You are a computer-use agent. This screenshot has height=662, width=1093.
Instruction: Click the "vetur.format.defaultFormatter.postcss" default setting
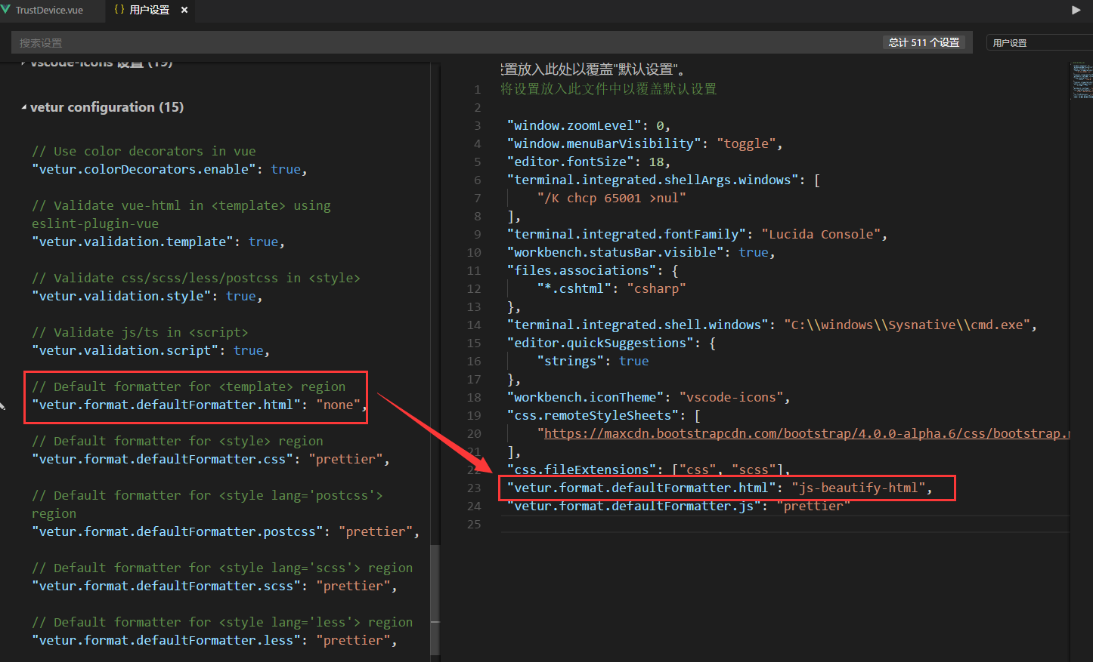coord(225,531)
